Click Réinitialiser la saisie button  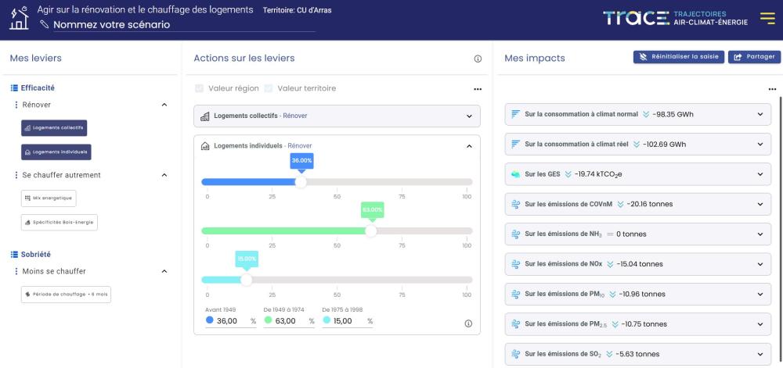[x=678, y=57]
